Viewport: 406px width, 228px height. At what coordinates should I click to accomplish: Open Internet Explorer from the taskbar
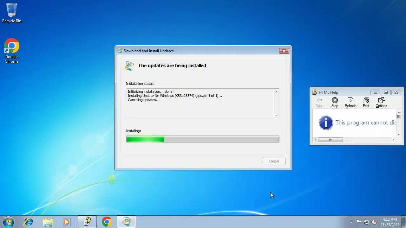29,222
